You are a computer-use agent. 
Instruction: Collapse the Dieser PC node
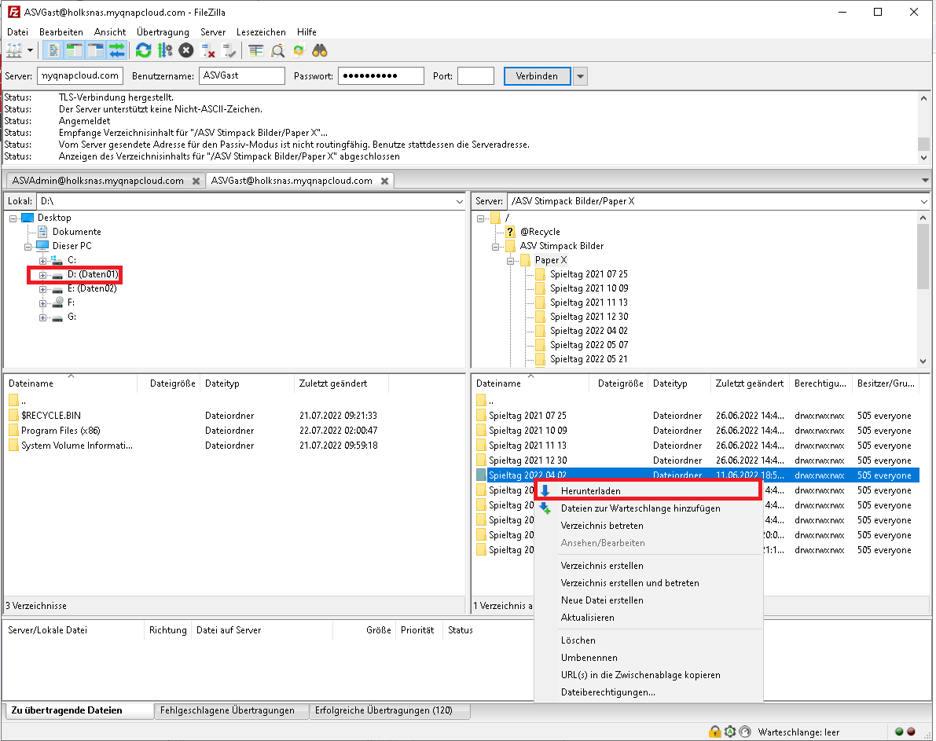[x=28, y=247]
